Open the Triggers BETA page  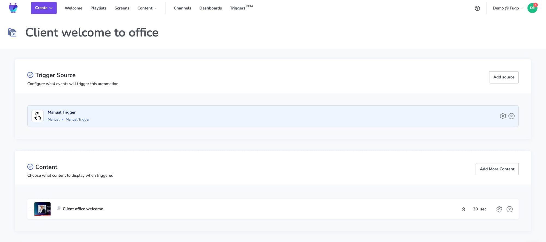[238, 8]
